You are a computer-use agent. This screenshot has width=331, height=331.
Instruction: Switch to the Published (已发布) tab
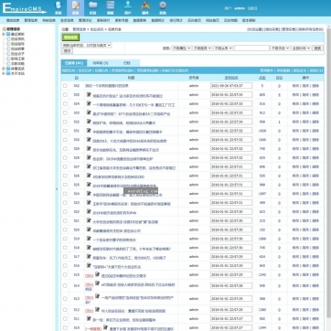coord(74,63)
